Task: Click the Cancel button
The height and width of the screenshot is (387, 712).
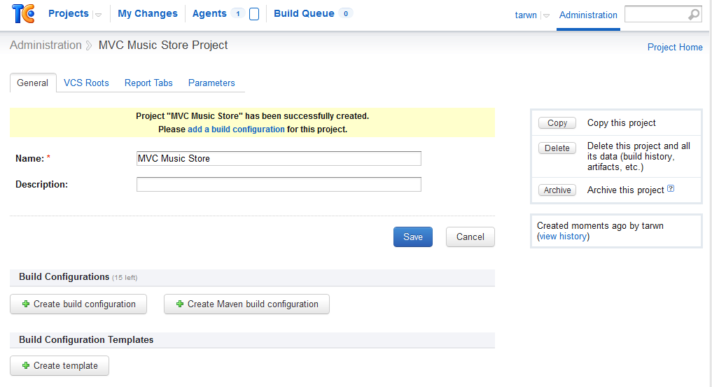Action: click(470, 237)
